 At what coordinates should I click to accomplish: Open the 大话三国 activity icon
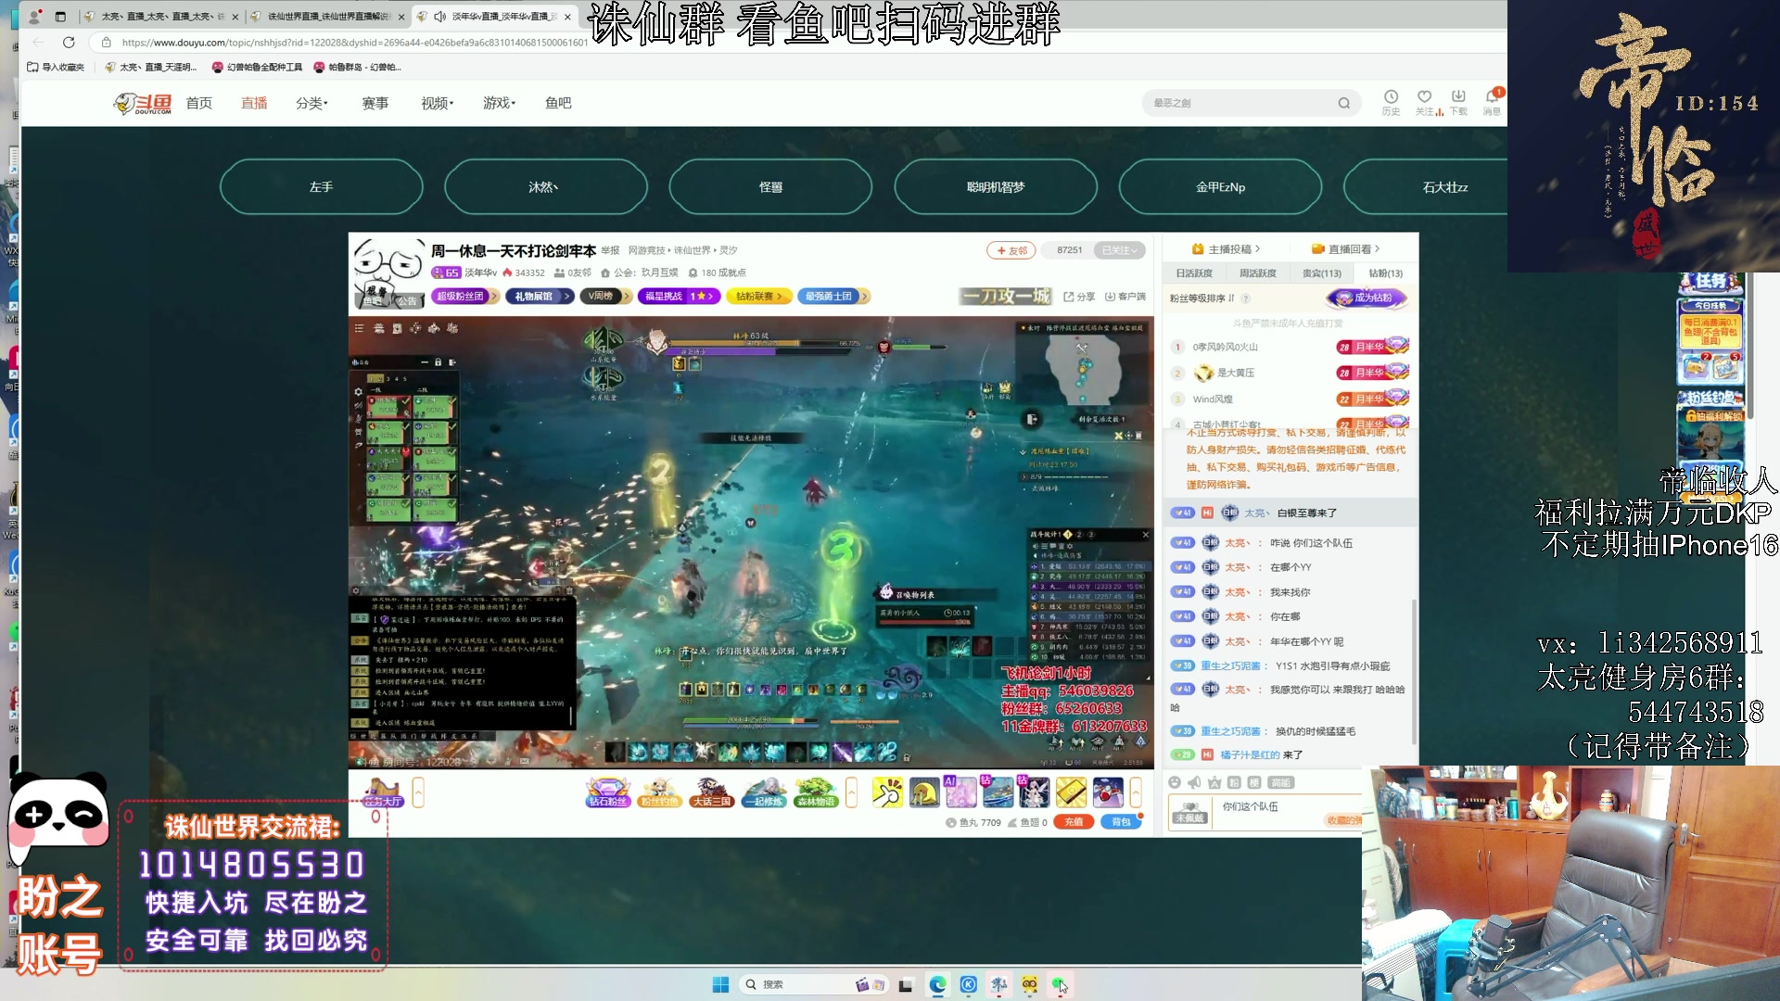711,793
